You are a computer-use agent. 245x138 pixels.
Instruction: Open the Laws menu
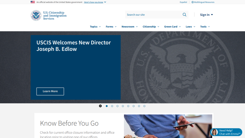[189, 27]
